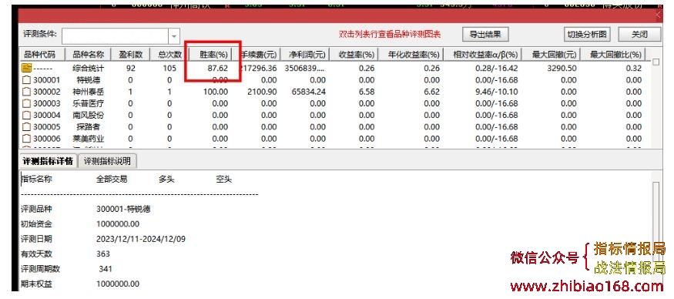The height and width of the screenshot is (299, 674).
Task: Select the 神州泰岳 row name
Action: [88, 92]
